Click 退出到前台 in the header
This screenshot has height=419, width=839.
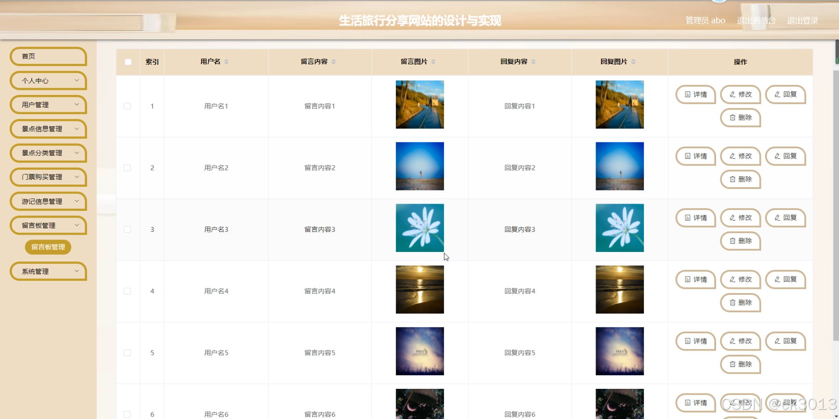pos(756,21)
